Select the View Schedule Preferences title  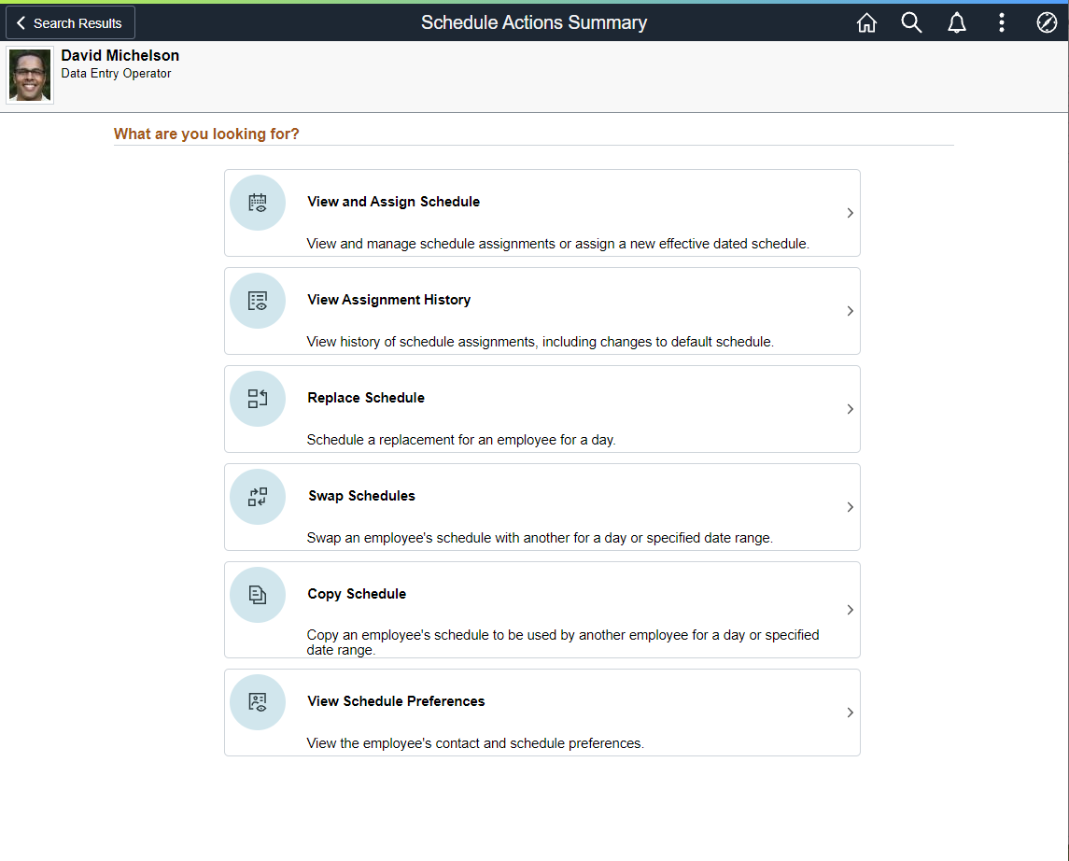(x=396, y=701)
